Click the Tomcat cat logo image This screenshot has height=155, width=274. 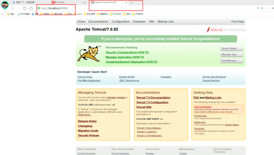[89, 54]
